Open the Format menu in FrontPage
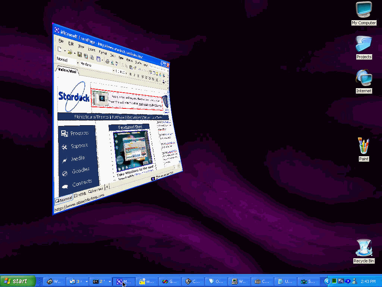 point(103,52)
